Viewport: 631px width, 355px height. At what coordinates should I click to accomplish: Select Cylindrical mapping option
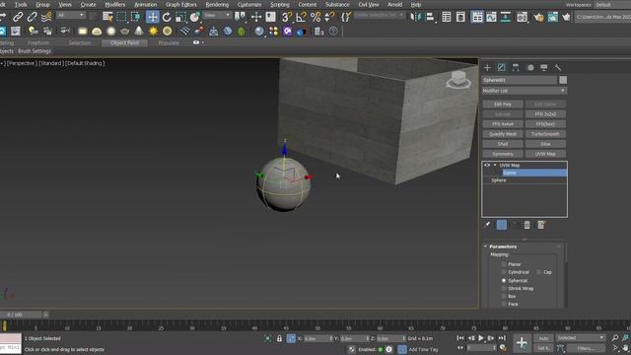(504, 272)
